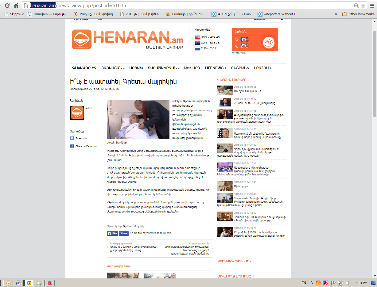The height and width of the screenshot is (287, 377).
Task: Bookmark this page with the star icon
Action: (363, 6)
